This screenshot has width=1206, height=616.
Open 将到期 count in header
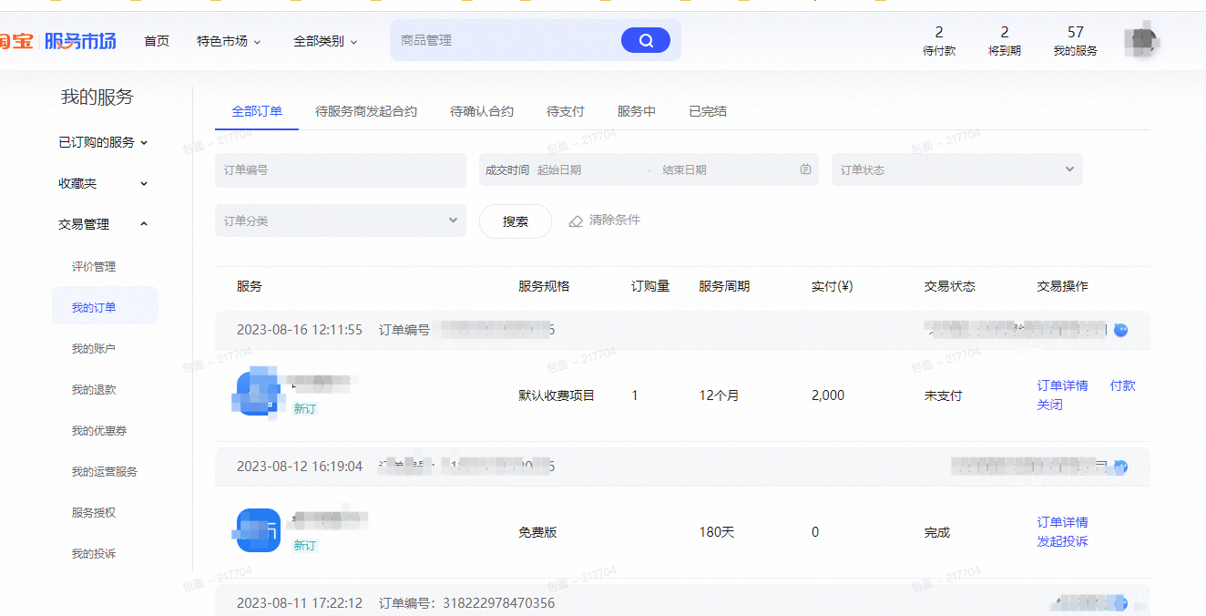(x=1005, y=41)
